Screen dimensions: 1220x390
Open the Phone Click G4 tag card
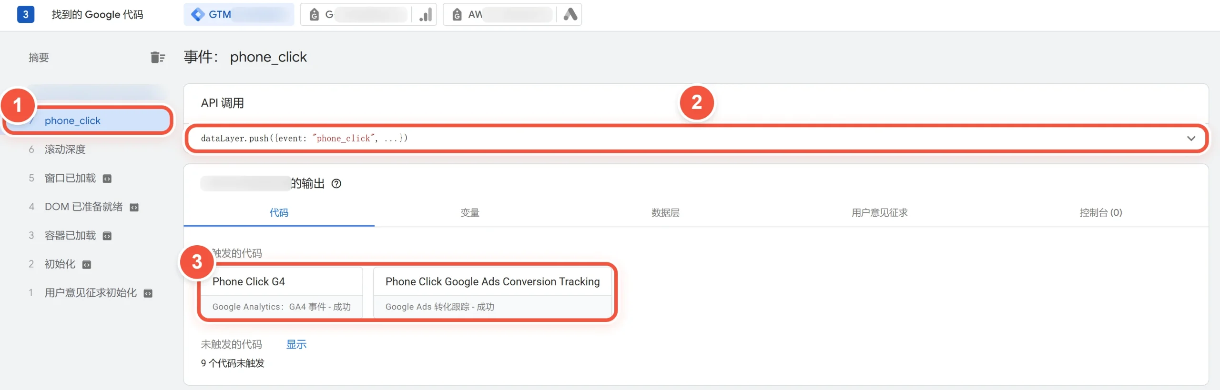tap(282, 292)
